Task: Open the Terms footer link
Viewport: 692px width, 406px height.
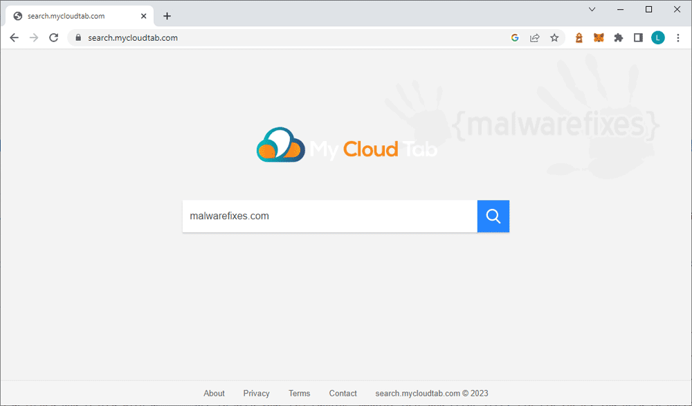Action: tap(299, 393)
